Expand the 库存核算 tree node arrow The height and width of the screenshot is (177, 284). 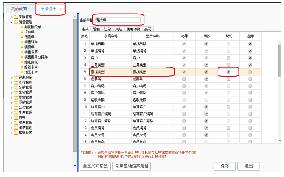pos(12,83)
